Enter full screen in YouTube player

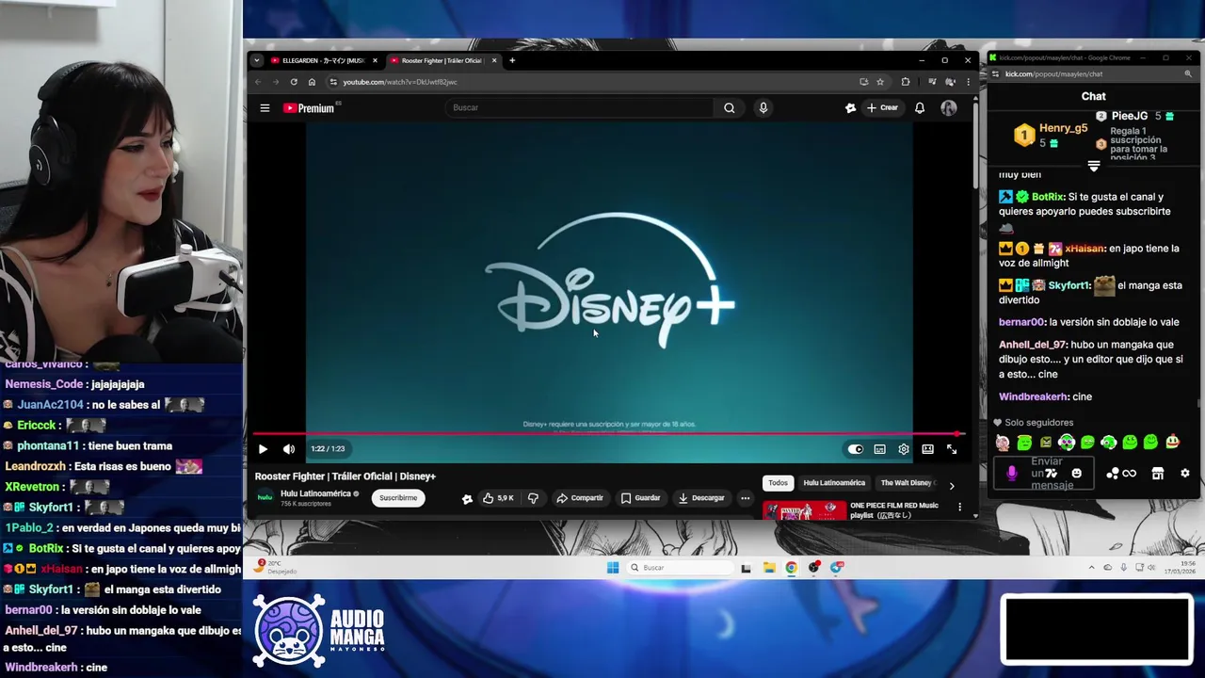click(952, 449)
